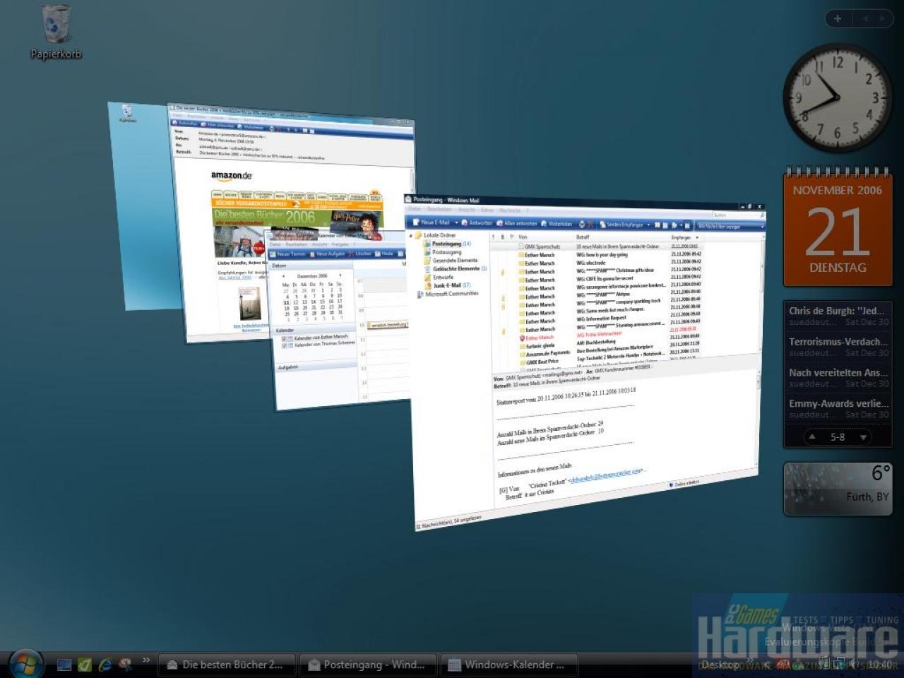Open the Fürth, BY weather gadget
Screen dimensions: 904x678
[838, 489]
